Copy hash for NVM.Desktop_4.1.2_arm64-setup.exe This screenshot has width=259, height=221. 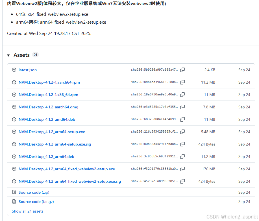(182, 132)
